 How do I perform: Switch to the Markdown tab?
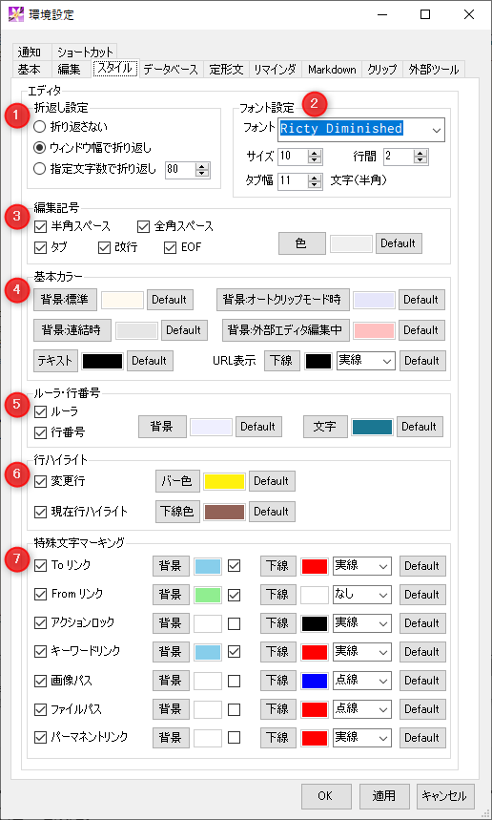pyautogui.click(x=332, y=70)
